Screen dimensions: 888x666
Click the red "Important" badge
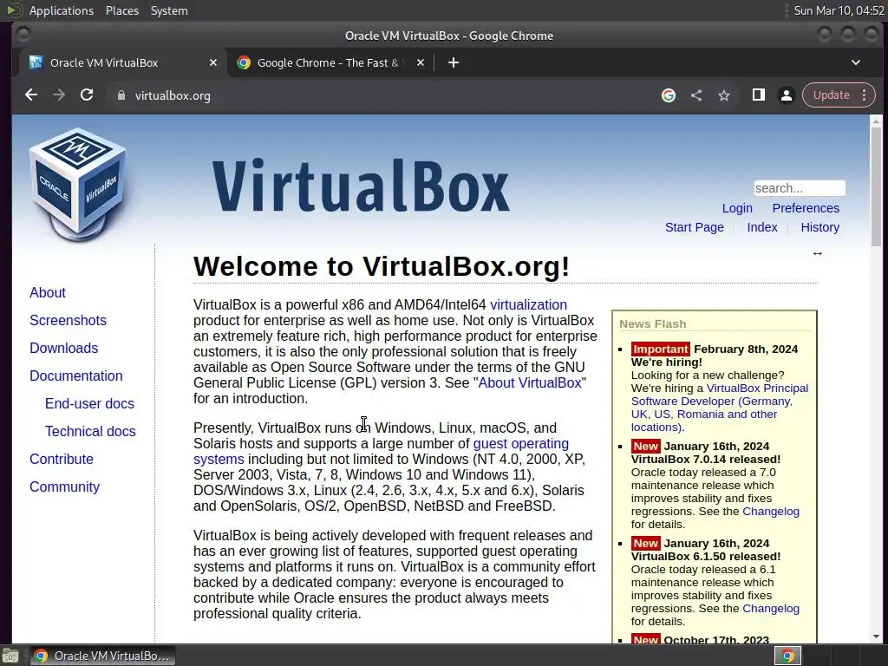(x=660, y=349)
